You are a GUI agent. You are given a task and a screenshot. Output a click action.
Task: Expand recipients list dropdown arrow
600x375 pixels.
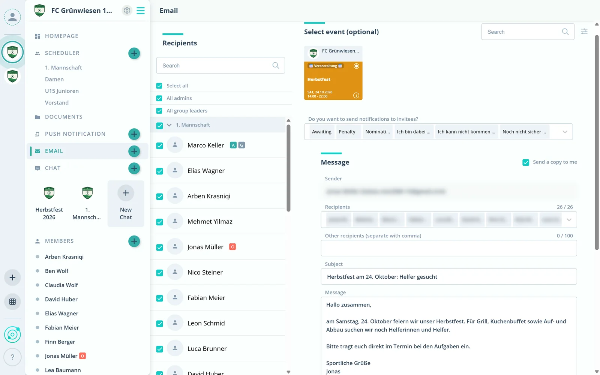click(x=569, y=220)
